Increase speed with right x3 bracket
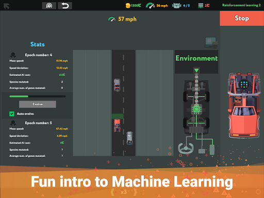This screenshot has width=264, height=198. coord(135,192)
